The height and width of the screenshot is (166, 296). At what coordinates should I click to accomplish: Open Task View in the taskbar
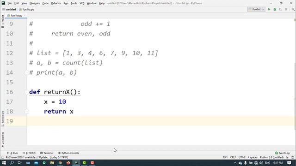19,163
